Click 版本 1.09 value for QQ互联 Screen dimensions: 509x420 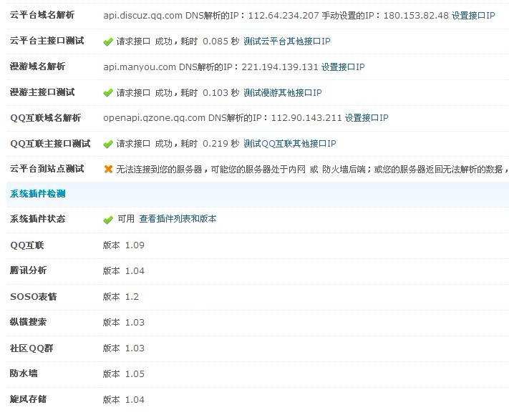click(x=123, y=245)
